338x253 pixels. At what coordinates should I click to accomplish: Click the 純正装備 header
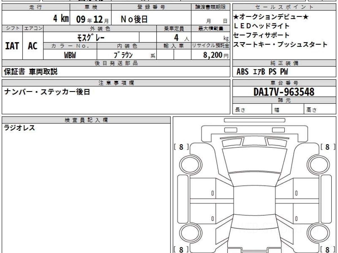pos(284,63)
